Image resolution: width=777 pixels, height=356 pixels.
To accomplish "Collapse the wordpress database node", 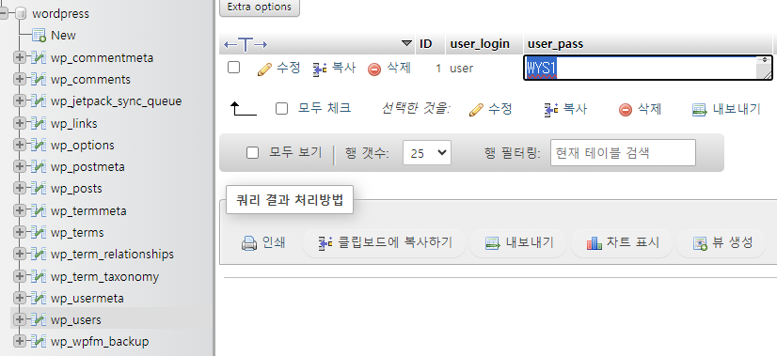I will click(4, 14).
